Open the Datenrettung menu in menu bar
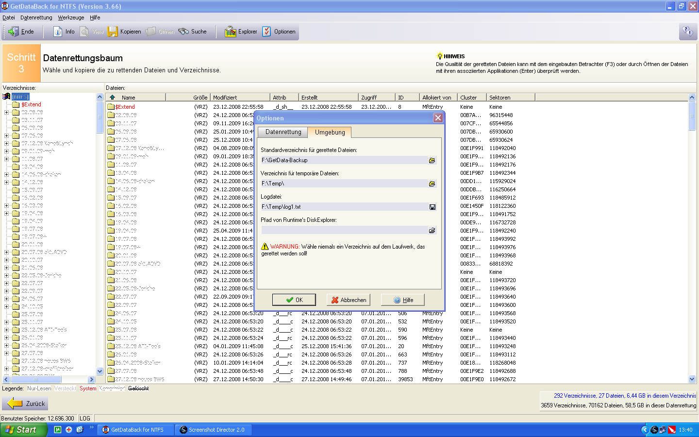Screen dimensions: 699x437 click(36, 17)
